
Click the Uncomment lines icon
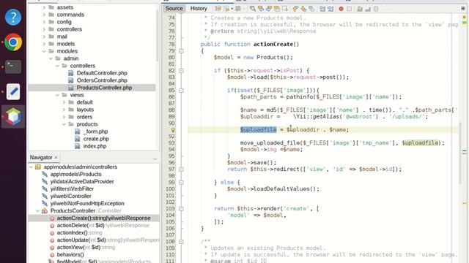368,9
